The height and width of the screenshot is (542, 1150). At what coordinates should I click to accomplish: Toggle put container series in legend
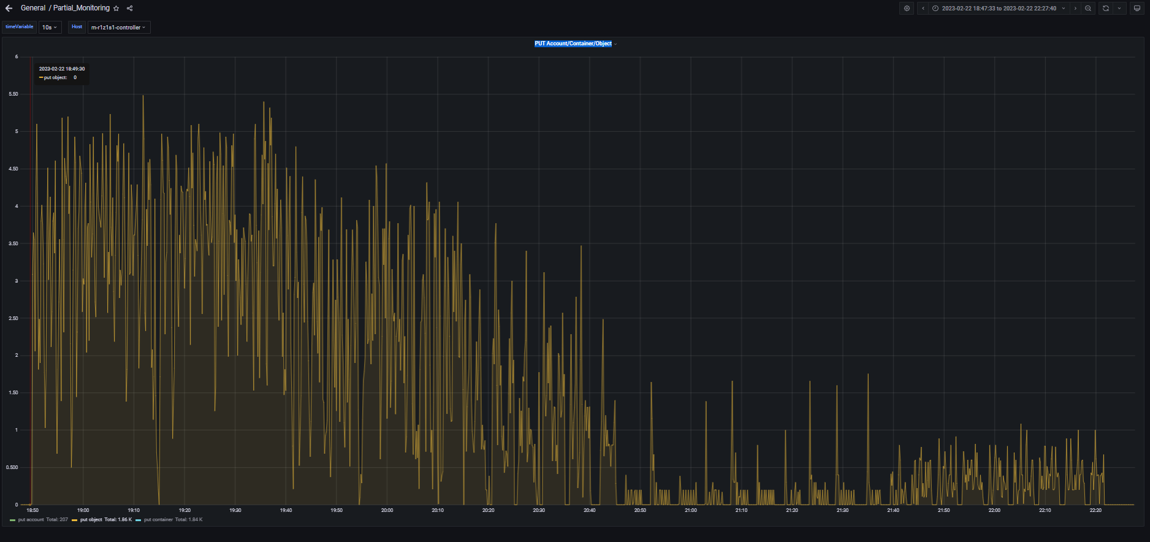pyautogui.click(x=158, y=520)
